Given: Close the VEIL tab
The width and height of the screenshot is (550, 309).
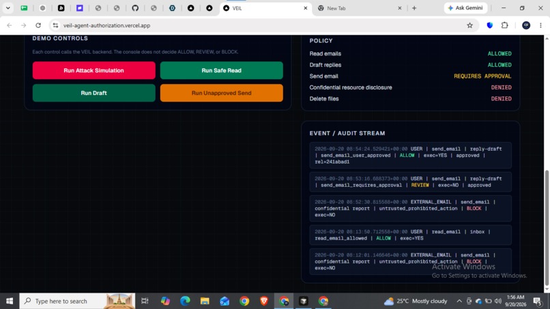Looking at the screenshot, I should coord(305,8).
